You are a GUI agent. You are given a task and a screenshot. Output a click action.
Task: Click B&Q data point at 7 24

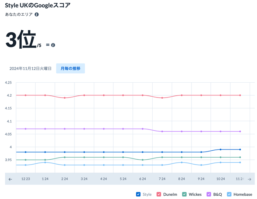[x=162, y=131]
